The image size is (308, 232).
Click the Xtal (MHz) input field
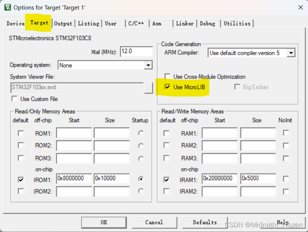136,52
